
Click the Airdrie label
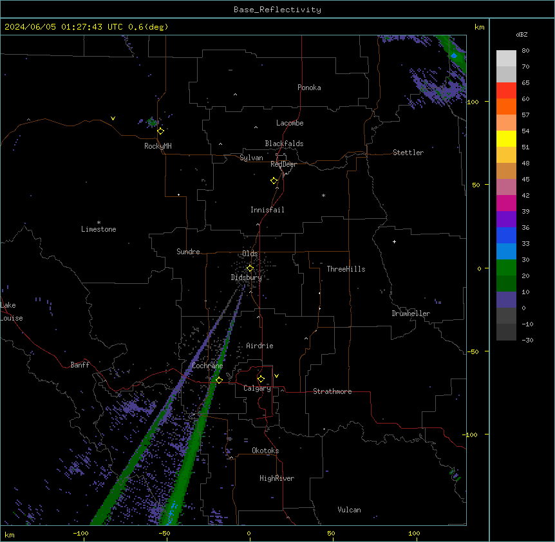tap(259, 346)
